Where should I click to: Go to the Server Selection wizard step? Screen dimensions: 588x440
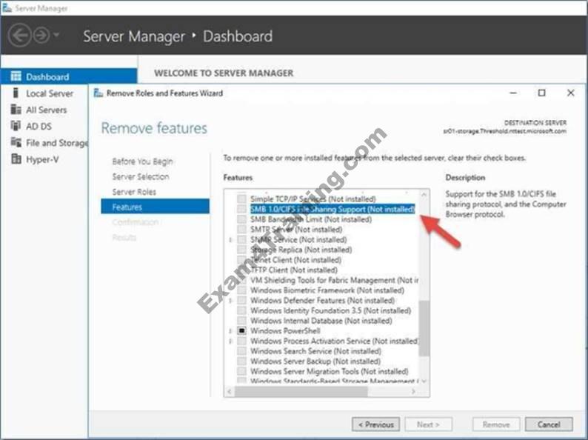point(140,177)
